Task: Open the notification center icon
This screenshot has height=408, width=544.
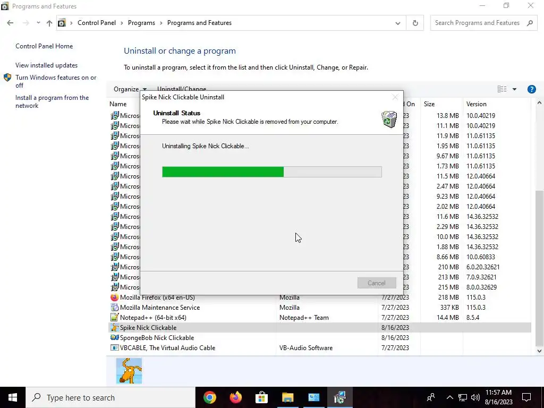Action: (526, 397)
